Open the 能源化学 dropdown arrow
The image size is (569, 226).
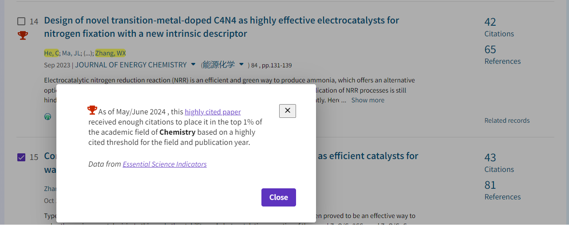point(241,65)
